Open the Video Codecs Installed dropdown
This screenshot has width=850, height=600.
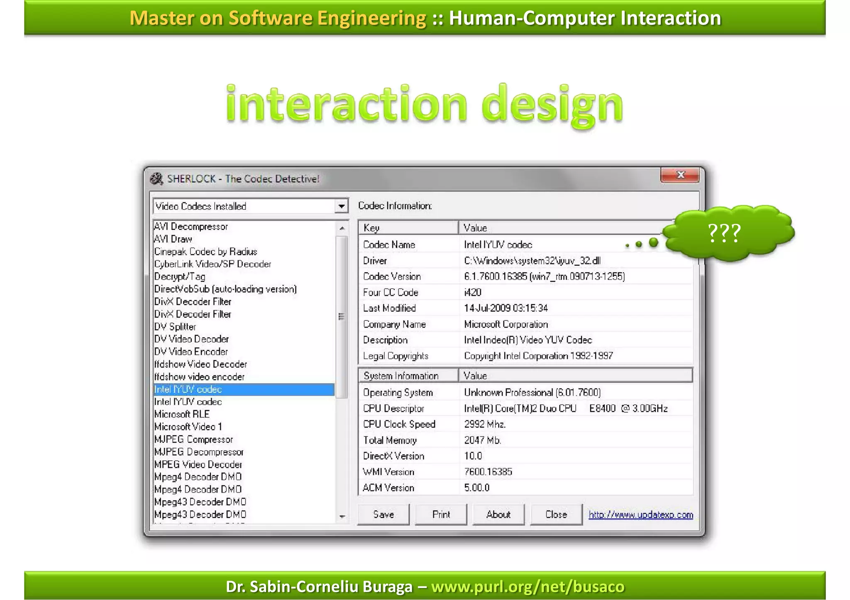341,206
